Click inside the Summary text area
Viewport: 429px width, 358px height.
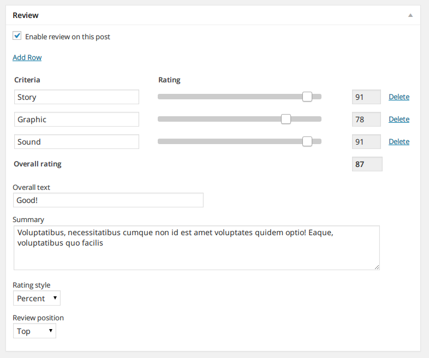pyautogui.click(x=196, y=248)
